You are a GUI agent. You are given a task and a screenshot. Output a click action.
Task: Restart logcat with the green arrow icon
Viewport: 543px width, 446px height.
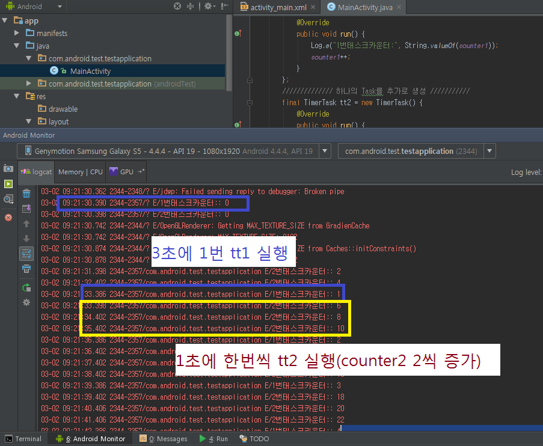click(26, 288)
